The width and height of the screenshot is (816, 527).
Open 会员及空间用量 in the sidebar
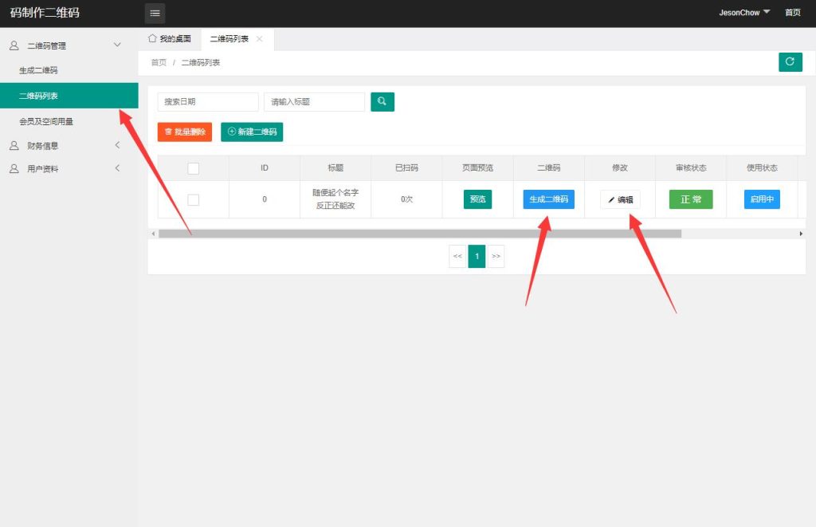pos(46,121)
